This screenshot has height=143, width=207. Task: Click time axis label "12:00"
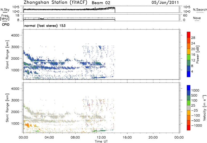click(101, 137)
